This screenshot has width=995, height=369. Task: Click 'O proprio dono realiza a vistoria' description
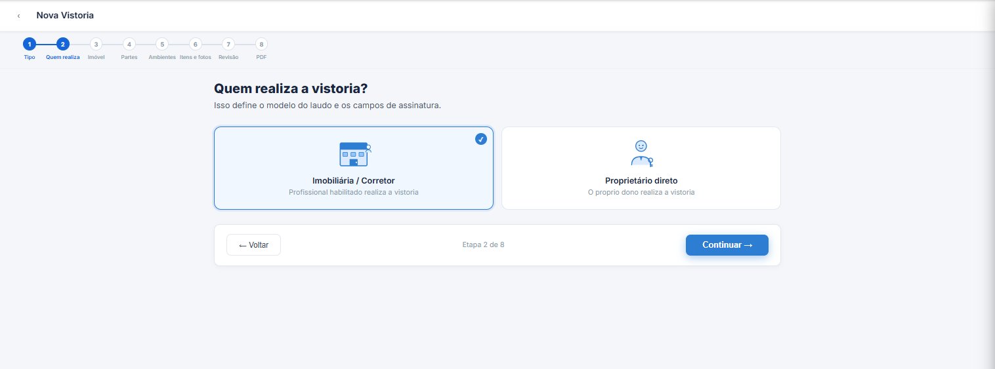click(x=641, y=193)
